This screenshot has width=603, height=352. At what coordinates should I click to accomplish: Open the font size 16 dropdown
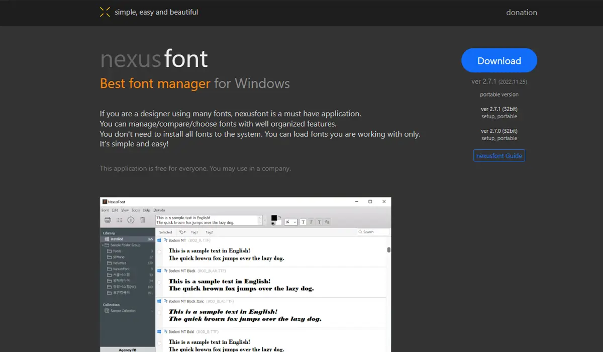[x=291, y=222]
